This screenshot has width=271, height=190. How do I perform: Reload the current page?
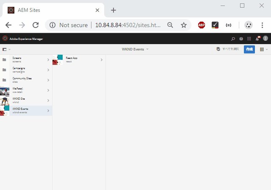(x=36, y=25)
